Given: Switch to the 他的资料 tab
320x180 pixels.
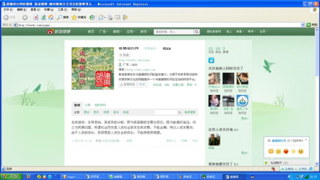Looking at the screenshot, I should point(100,105).
